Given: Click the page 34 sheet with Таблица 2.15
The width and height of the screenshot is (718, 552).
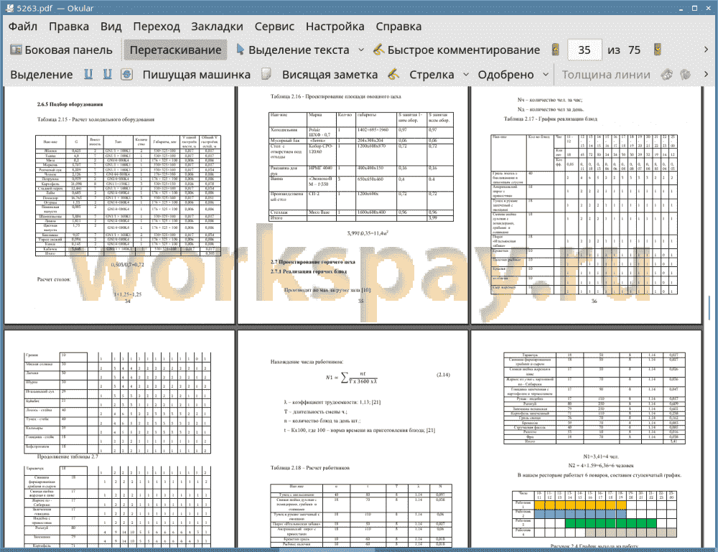Looking at the screenshot, I should (x=119, y=205).
